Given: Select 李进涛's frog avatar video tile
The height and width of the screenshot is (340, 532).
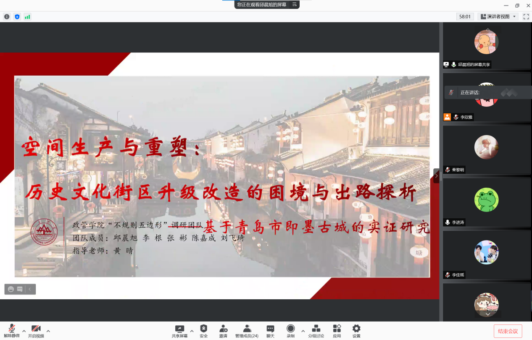Looking at the screenshot, I should click(486, 200).
